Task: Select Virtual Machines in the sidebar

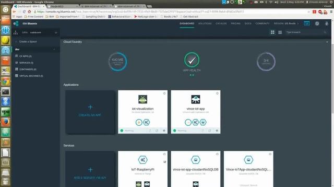Action: click(x=31, y=76)
